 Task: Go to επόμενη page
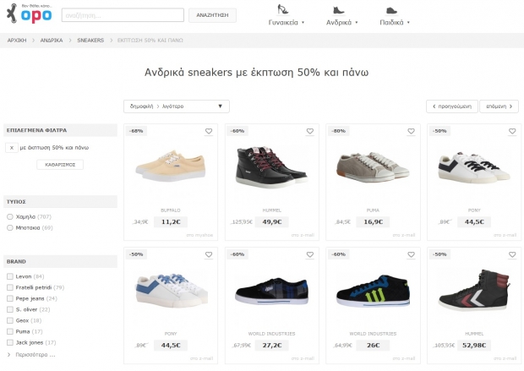click(499, 106)
